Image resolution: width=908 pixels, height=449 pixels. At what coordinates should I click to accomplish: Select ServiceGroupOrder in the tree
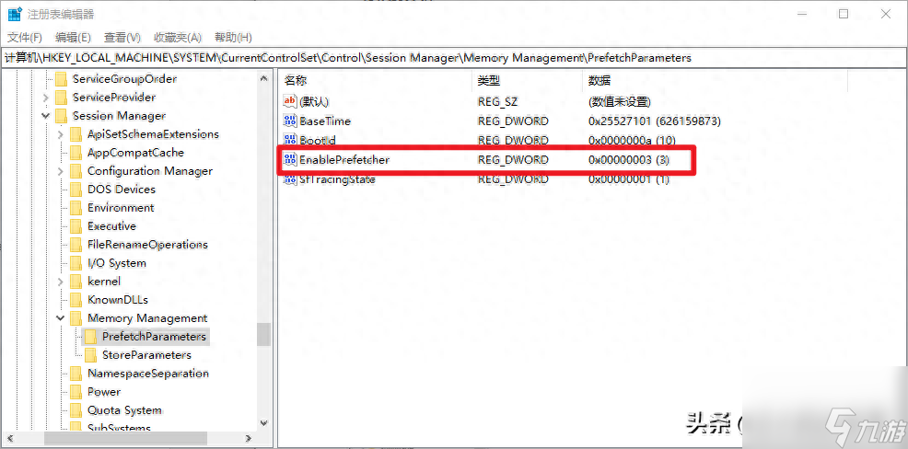[124, 79]
